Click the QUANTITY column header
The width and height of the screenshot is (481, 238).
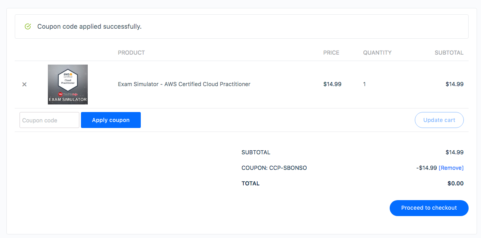pyautogui.click(x=377, y=53)
